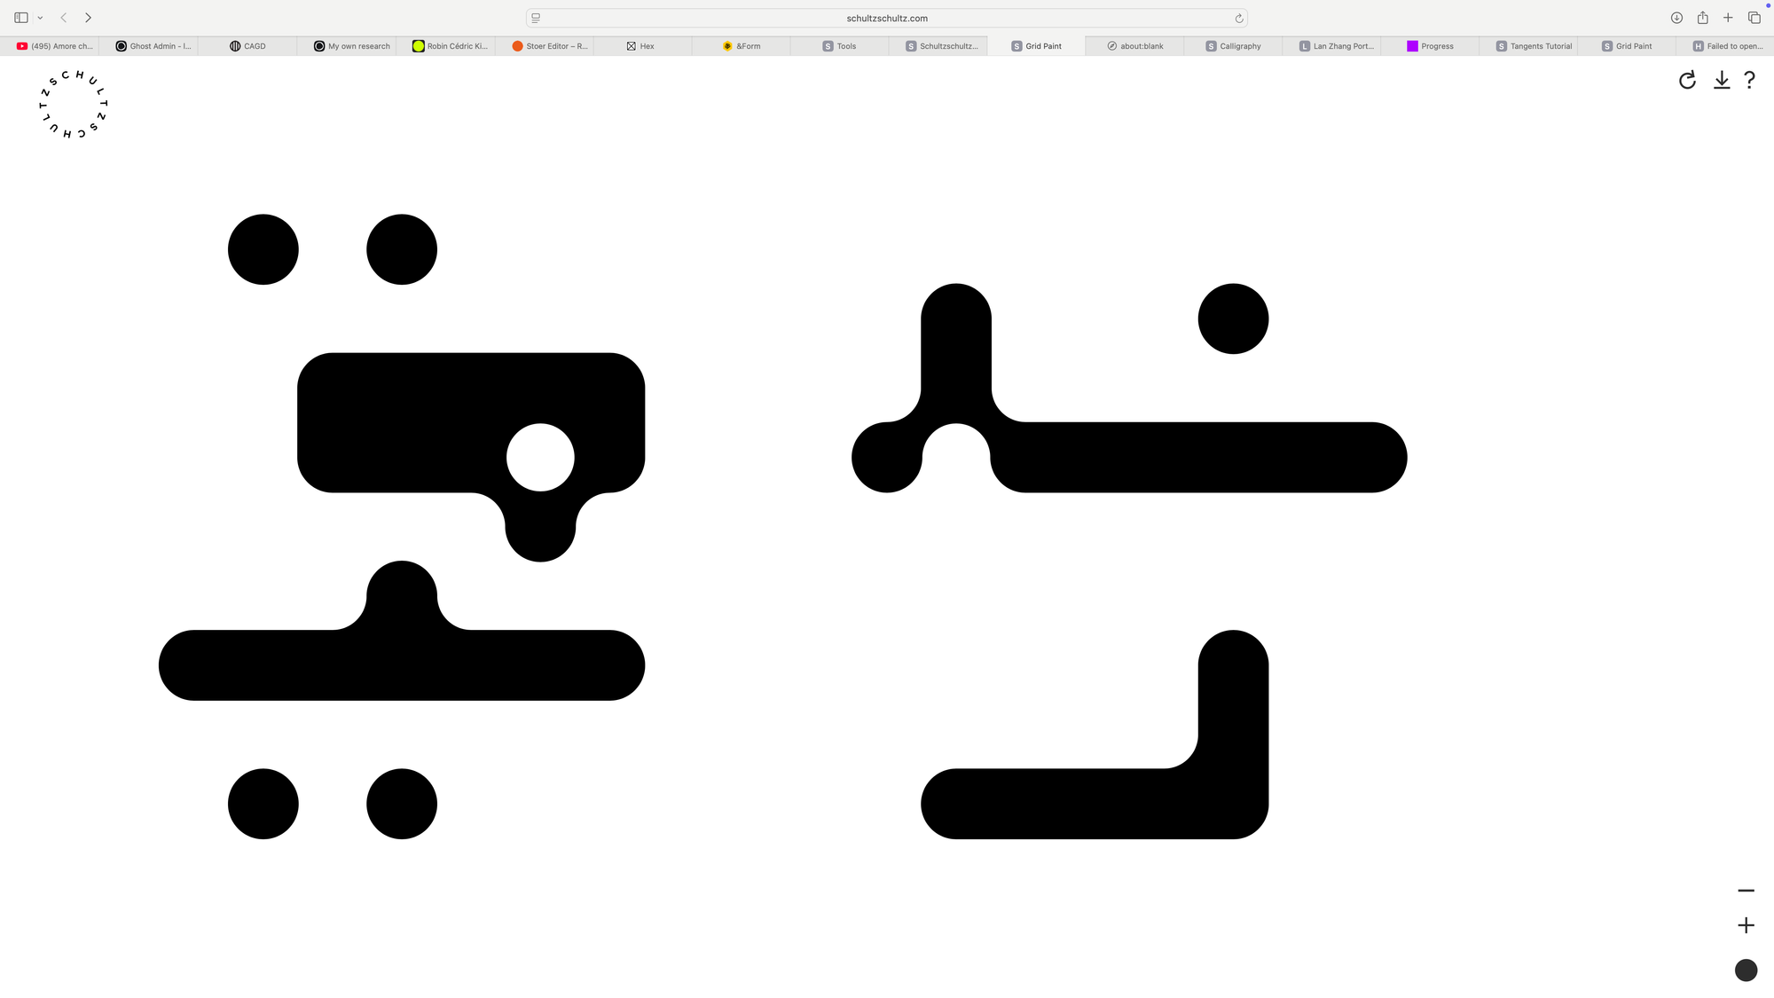Click the browser downloads icon
The width and height of the screenshot is (1774, 998).
1676,18
